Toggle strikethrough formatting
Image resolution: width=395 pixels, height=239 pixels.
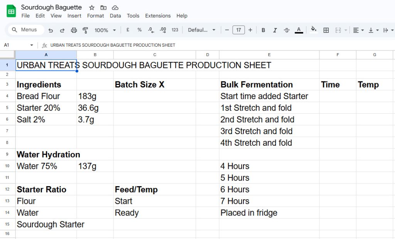point(287,30)
